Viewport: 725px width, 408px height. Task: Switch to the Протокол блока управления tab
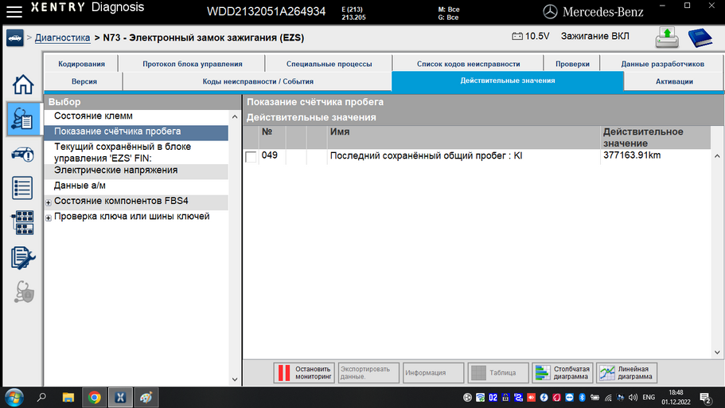click(193, 64)
